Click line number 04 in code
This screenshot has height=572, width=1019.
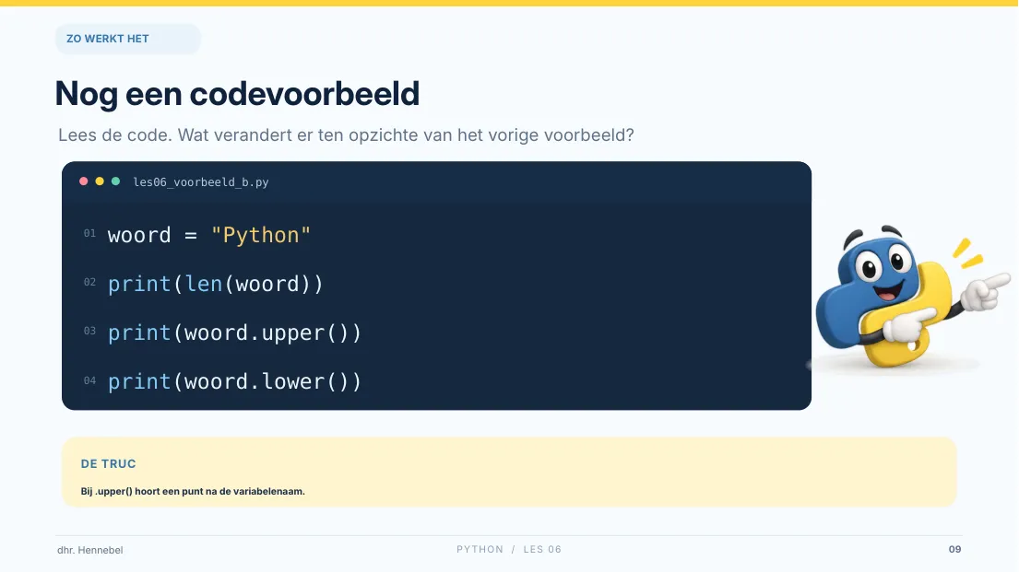(89, 380)
